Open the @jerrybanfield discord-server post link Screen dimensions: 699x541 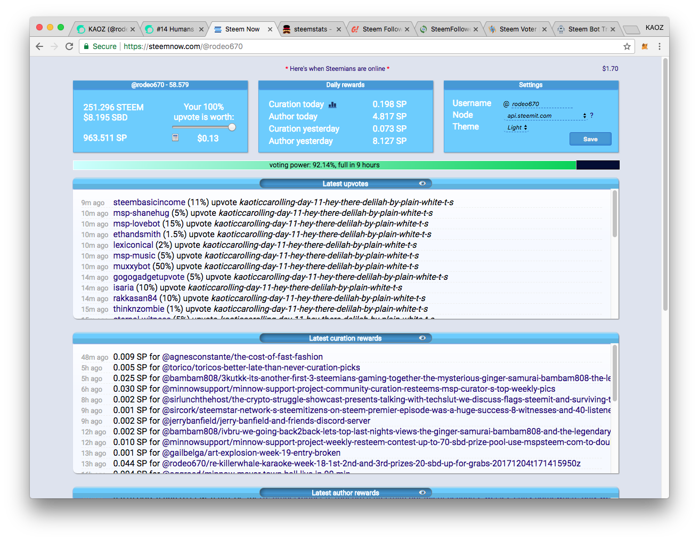(266, 421)
